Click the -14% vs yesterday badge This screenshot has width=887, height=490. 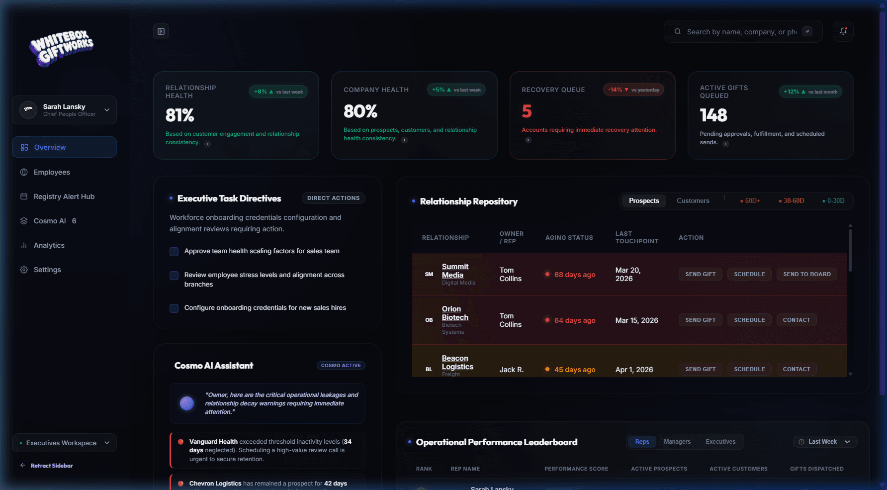[x=633, y=90]
